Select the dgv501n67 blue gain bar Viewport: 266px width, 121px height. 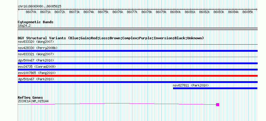click(137, 82)
